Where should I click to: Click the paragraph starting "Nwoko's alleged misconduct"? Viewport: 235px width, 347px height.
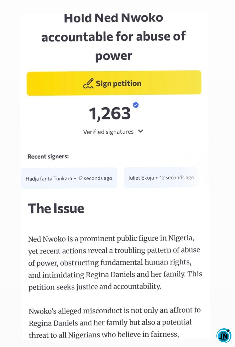coord(114,322)
